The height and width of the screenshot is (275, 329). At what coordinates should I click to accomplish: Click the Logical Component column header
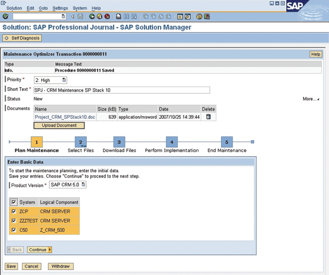pos(59,202)
